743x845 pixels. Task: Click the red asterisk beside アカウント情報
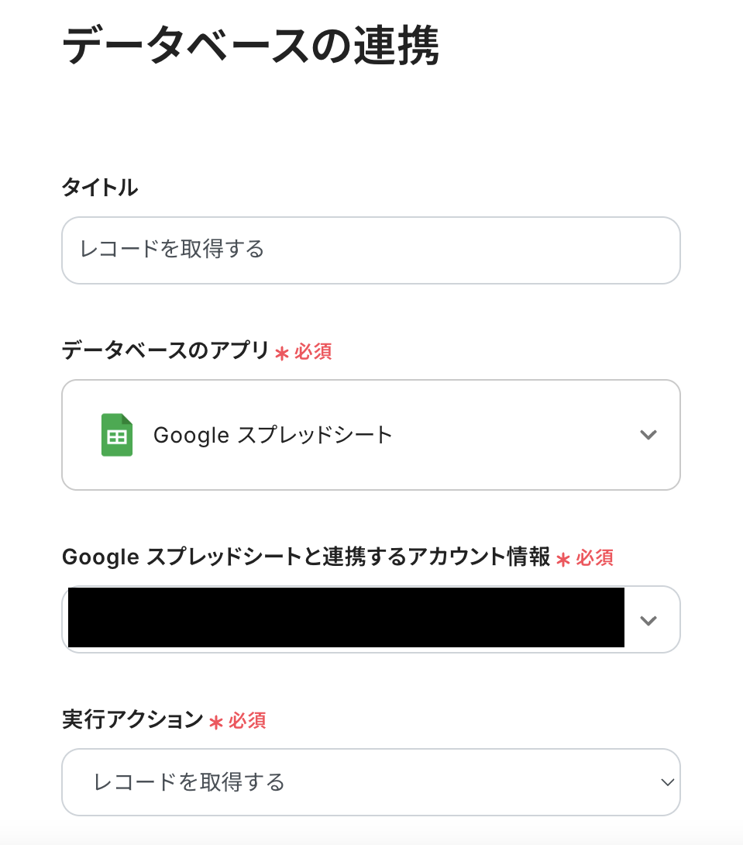(563, 558)
